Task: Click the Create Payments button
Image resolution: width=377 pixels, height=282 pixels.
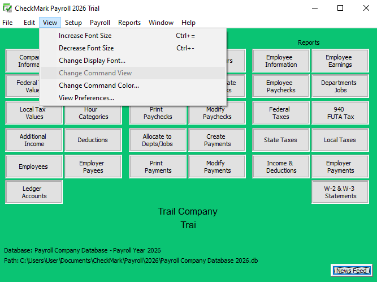Action: click(217, 140)
